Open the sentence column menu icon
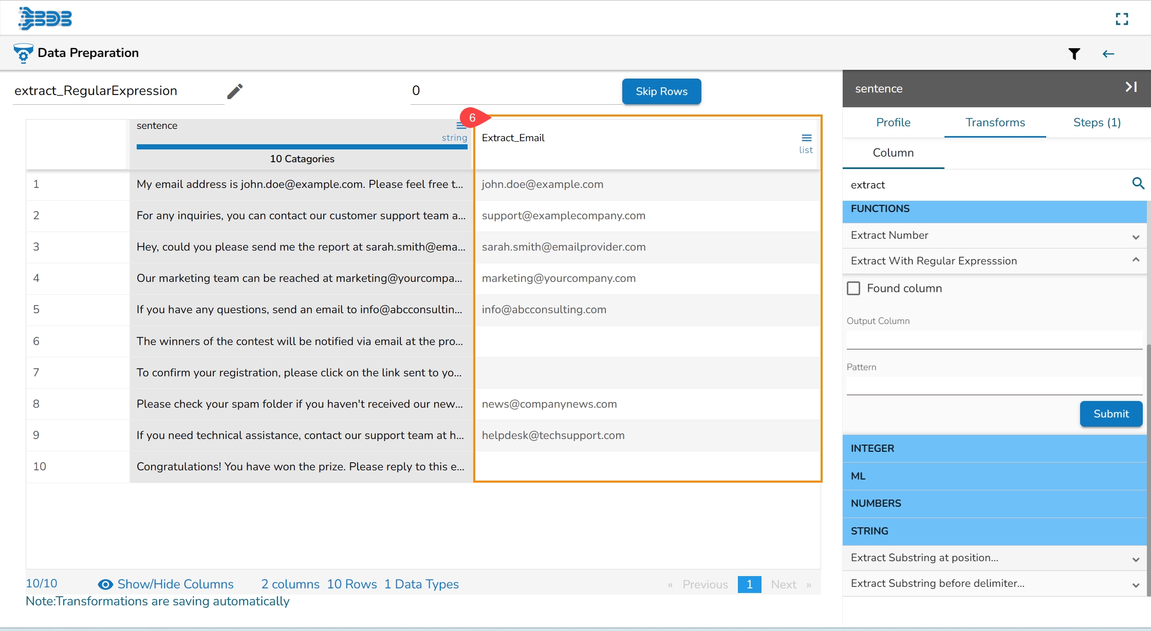 pos(461,126)
